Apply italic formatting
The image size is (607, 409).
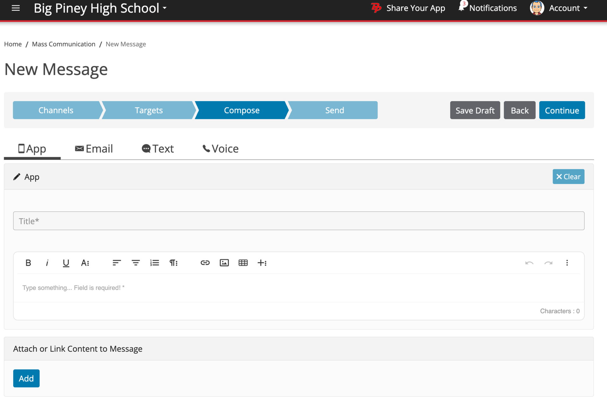click(47, 263)
